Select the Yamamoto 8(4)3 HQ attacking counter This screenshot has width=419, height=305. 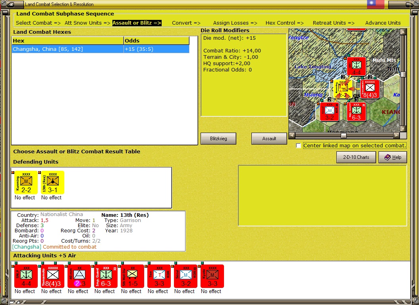pos(53,276)
